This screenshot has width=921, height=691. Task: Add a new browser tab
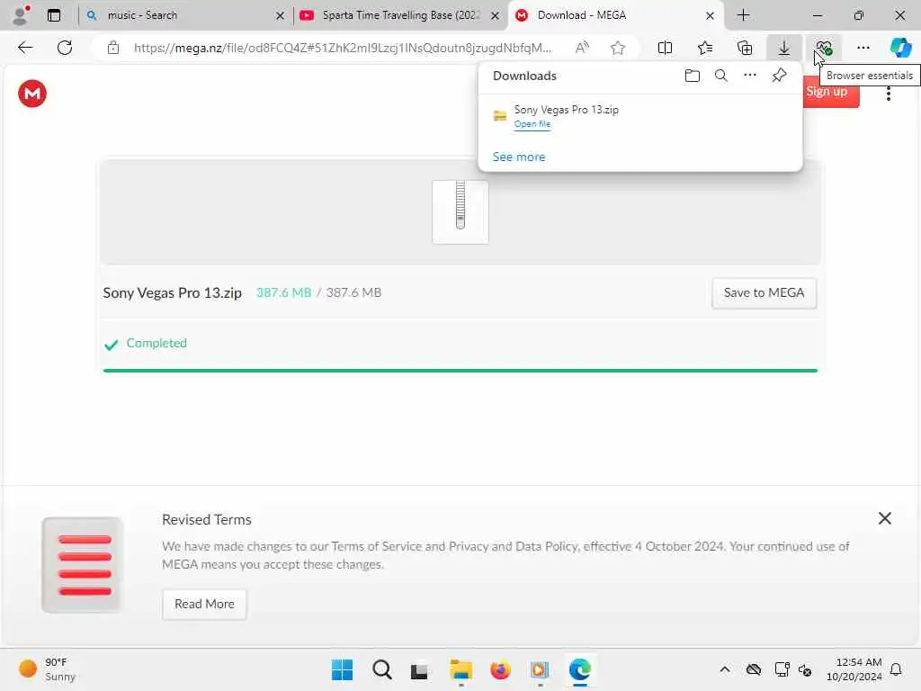click(743, 15)
